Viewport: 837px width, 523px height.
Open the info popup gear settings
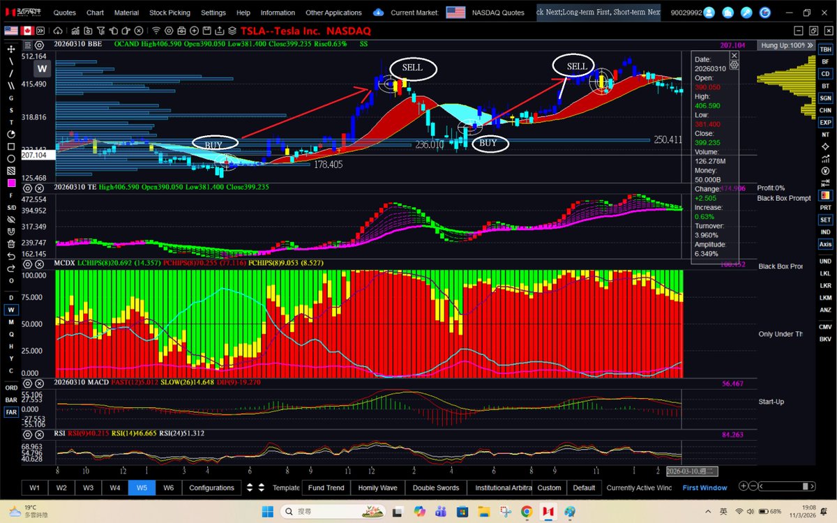(x=734, y=64)
